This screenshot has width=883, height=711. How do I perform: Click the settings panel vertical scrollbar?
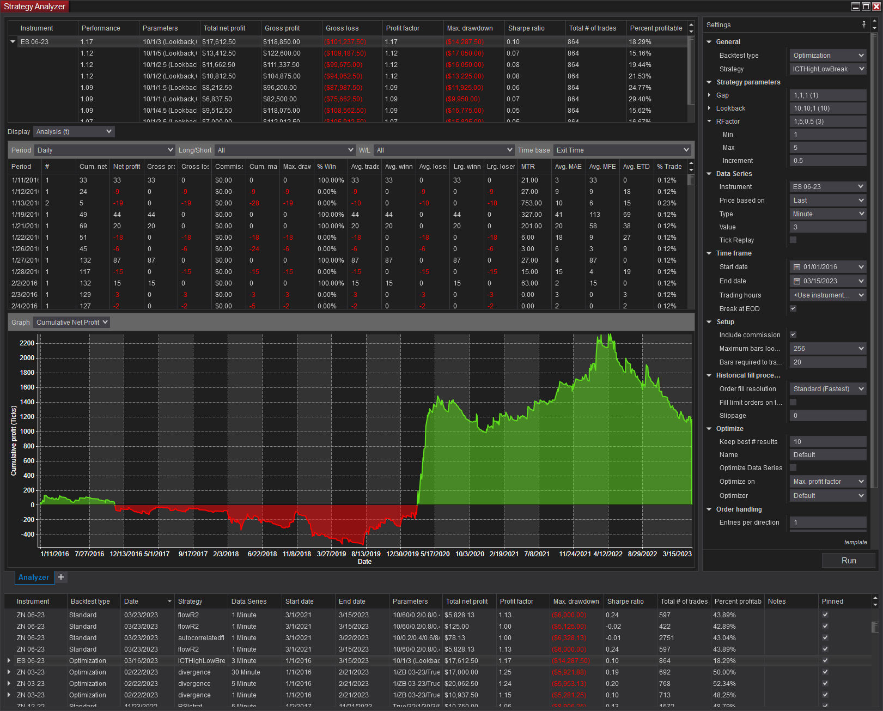pos(874,262)
